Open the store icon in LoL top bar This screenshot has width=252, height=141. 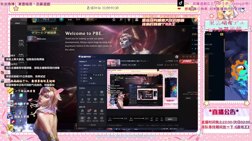coord(137,19)
